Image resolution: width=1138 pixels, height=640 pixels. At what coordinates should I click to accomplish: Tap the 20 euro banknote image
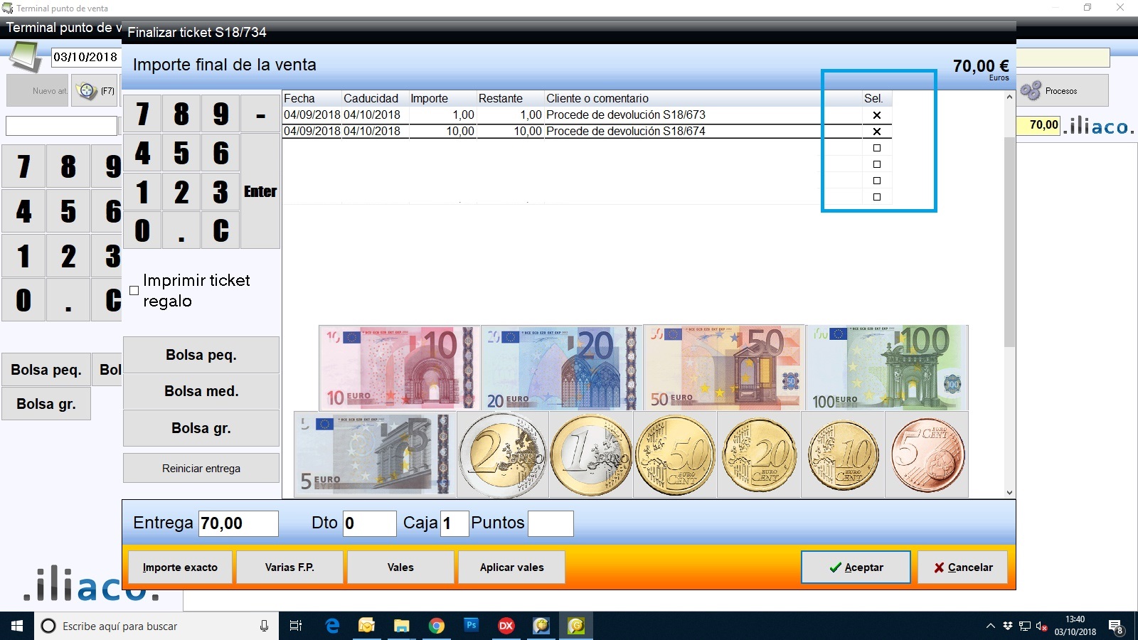coord(561,368)
